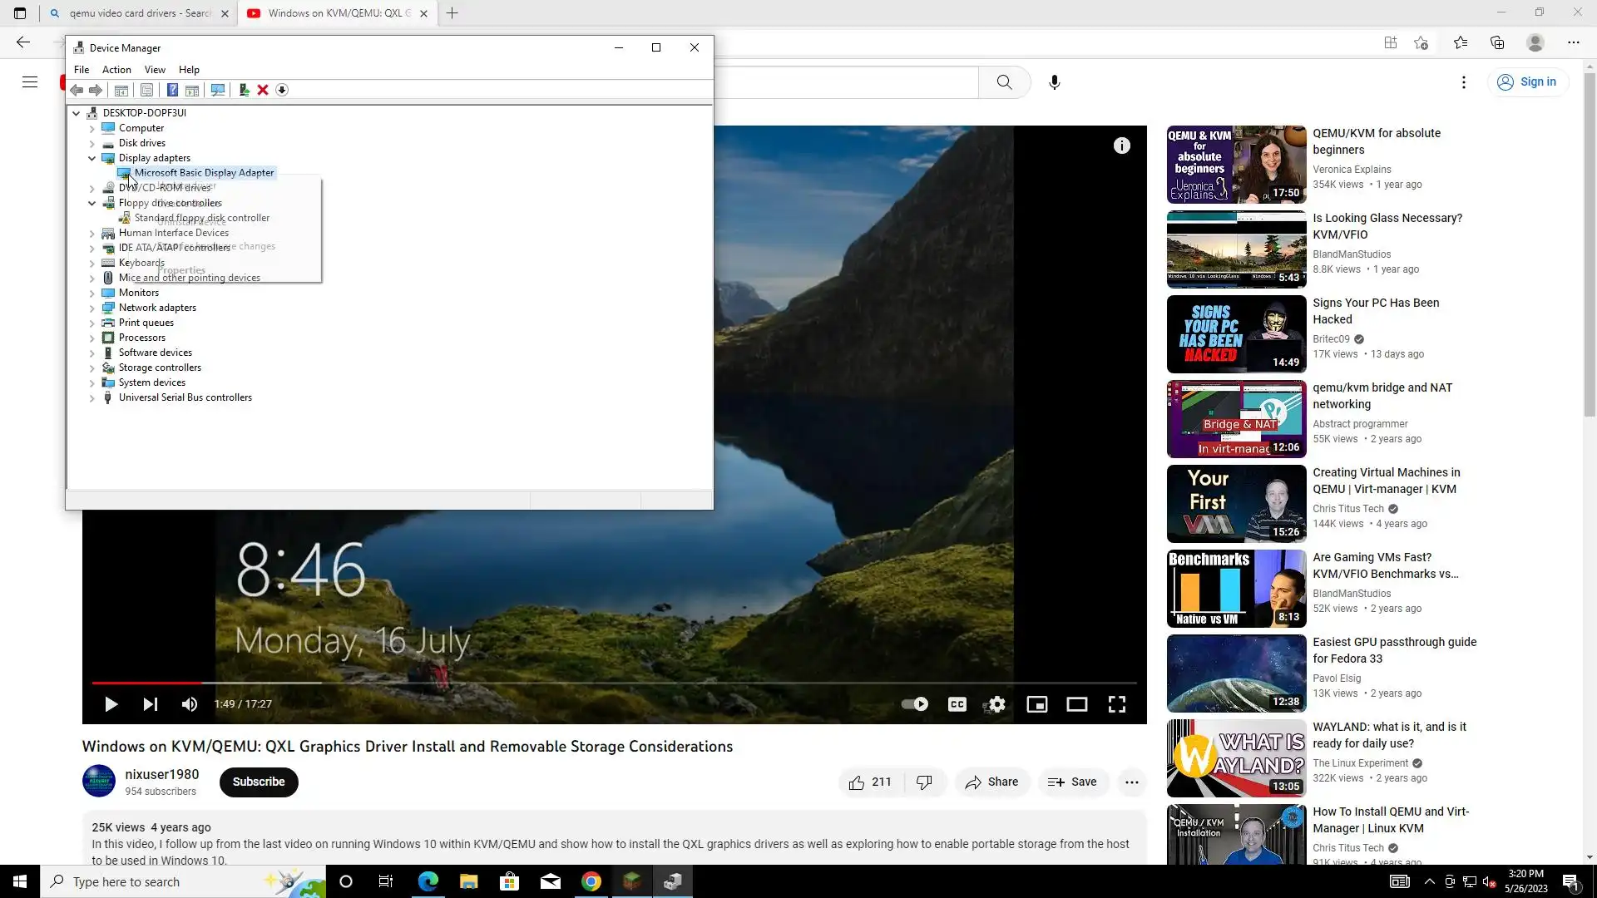Open the View menu in Device Manager
The image size is (1597, 898).
coord(155,70)
